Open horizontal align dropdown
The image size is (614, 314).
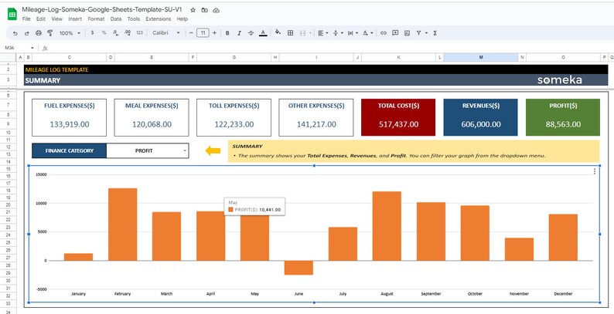(323, 33)
